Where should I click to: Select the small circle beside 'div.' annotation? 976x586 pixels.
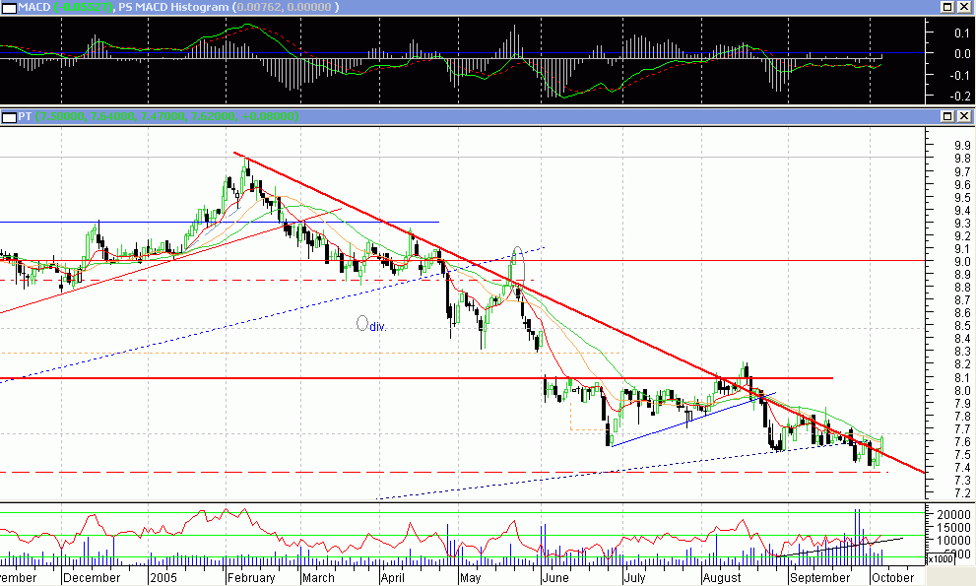[362, 323]
